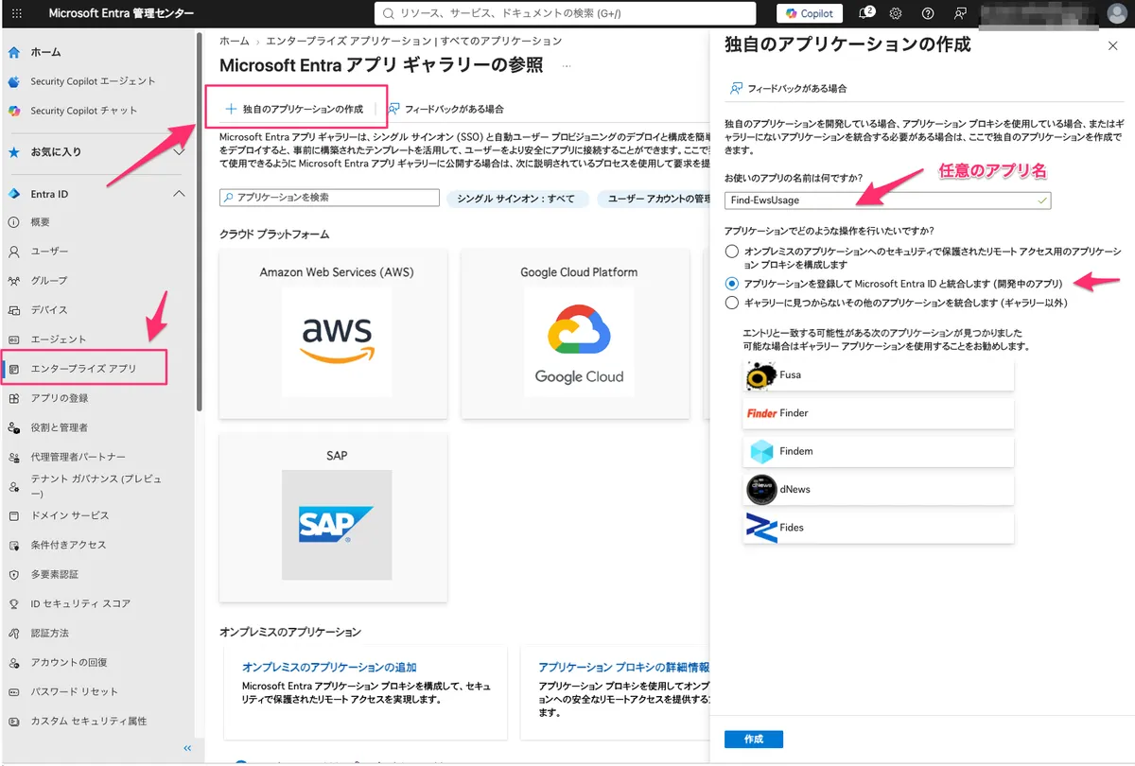Click the app name field Find-EwsUsage
1135x766 pixels.
(887, 200)
